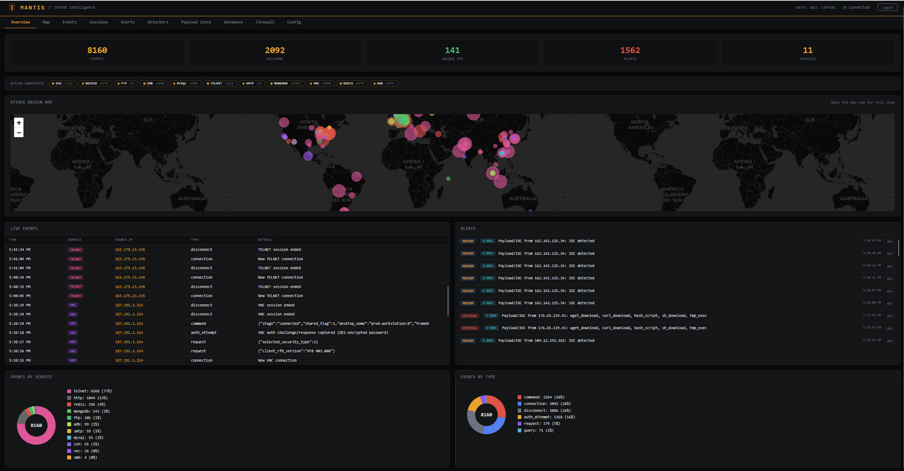Click the green Connected status indicator
Screen dimensions: 904x471
[845, 7]
